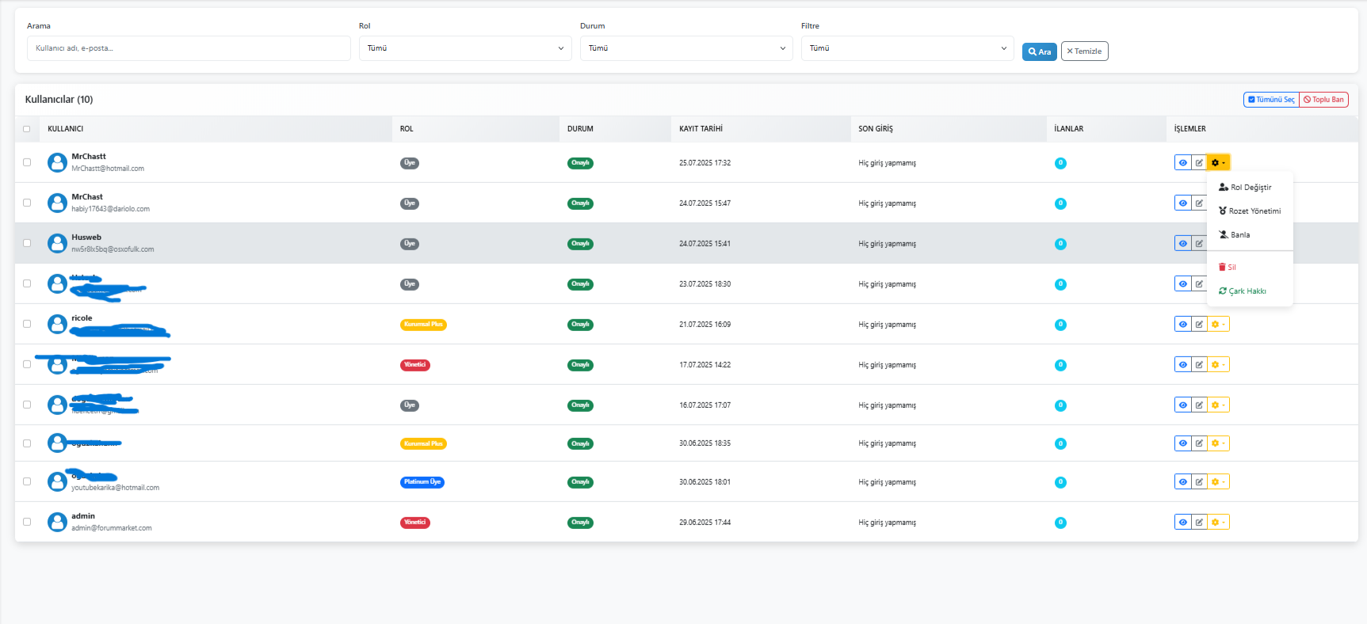Viewport: 1367px width, 624px height.
Task: Edit the ricole user with pencil icon
Action: [1199, 325]
